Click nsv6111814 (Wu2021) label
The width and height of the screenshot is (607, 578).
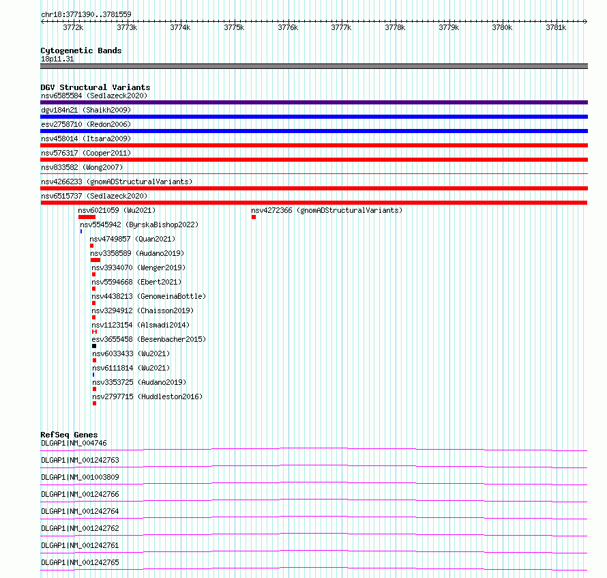(x=131, y=368)
